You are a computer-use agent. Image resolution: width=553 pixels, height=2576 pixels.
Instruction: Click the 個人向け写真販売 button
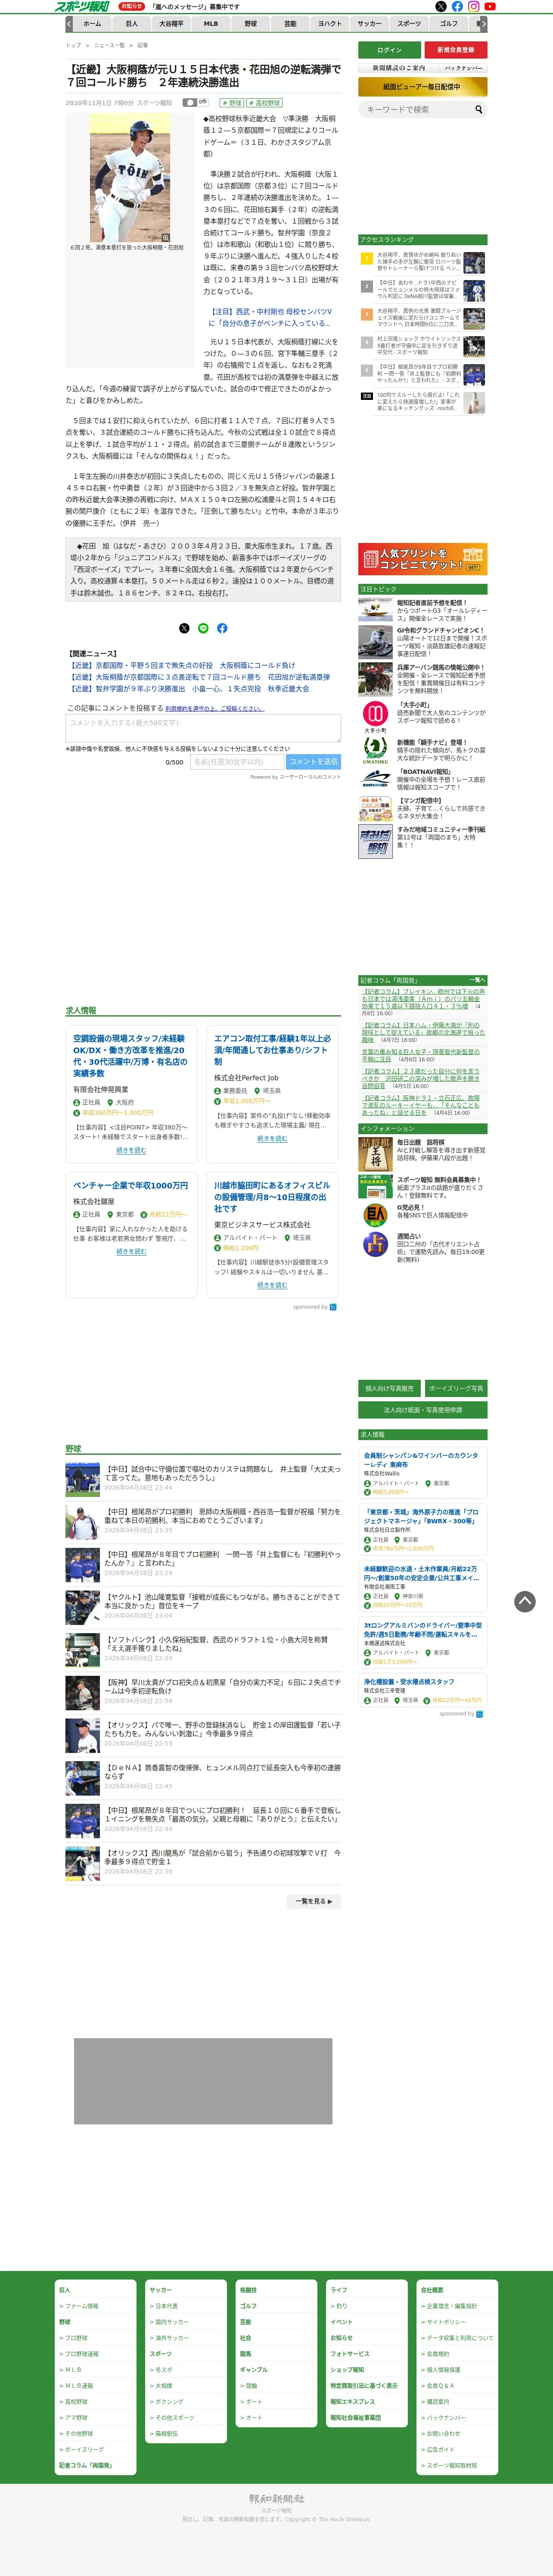coord(390,1388)
